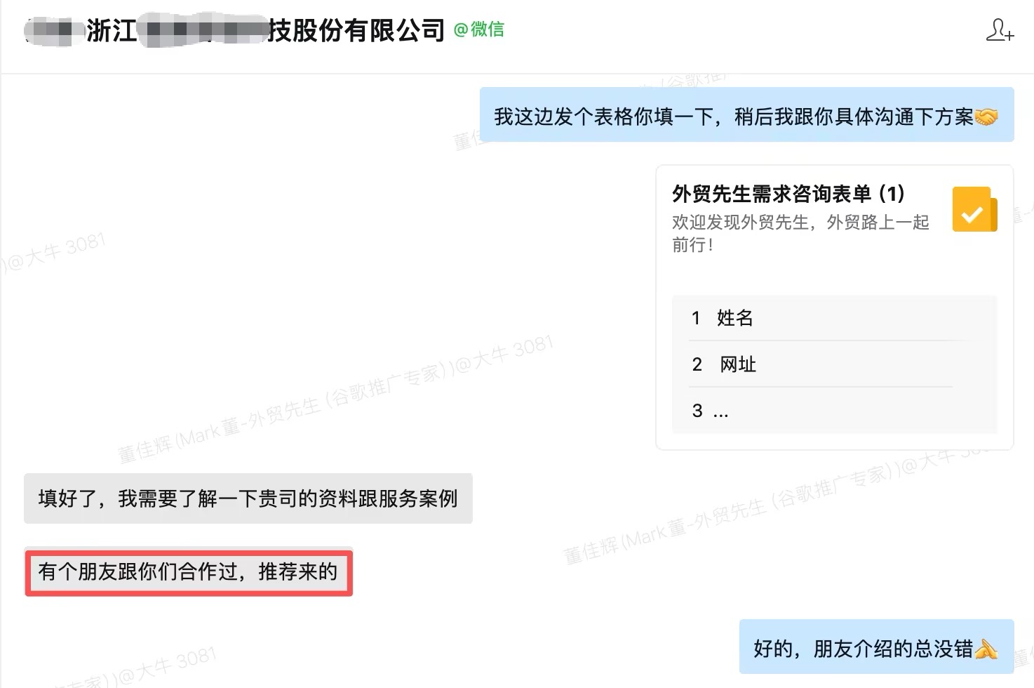This screenshot has height=688, width=1034.
Task: Click the 技股份有限公司 chat title text
Action: tap(356, 31)
